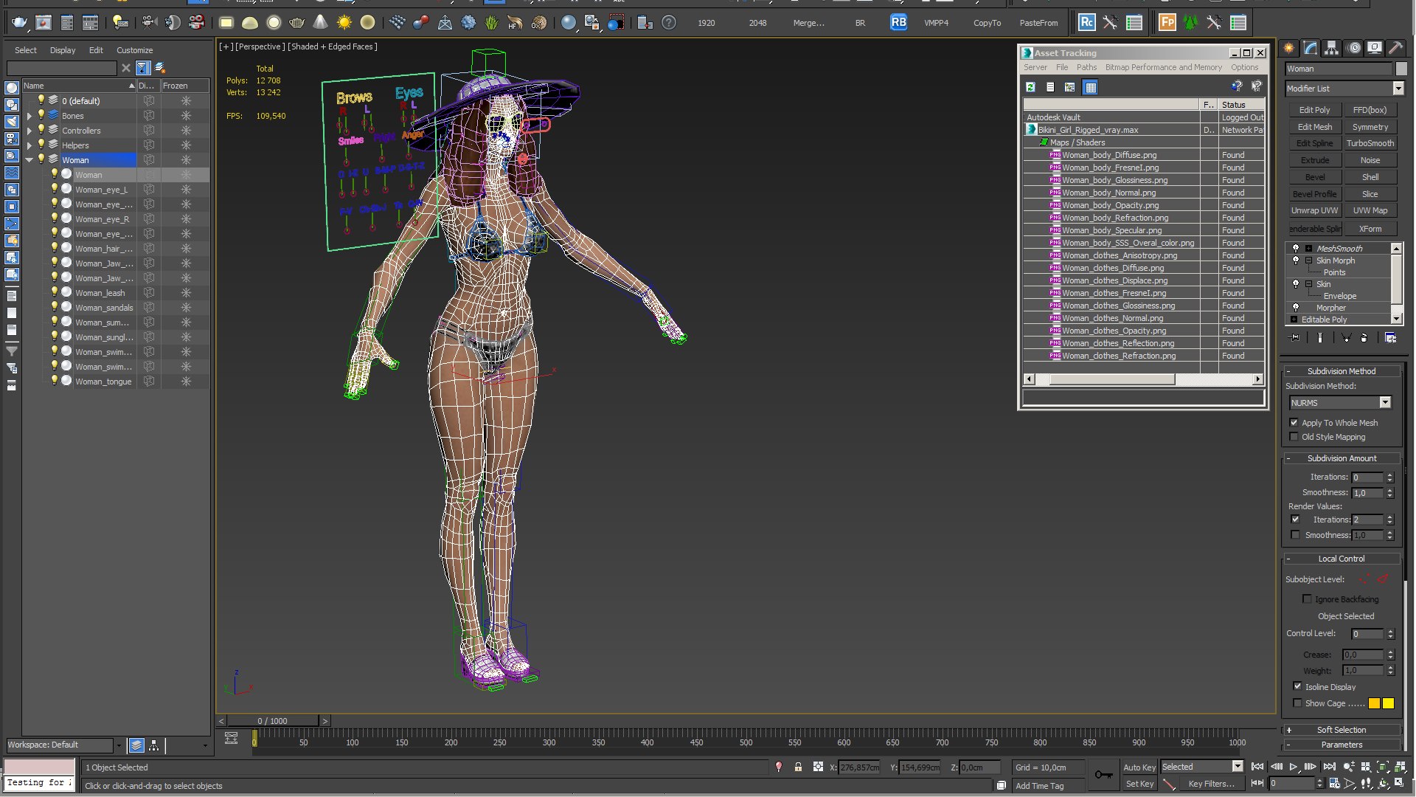The height and width of the screenshot is (797, 1416).
Task: Toggle the selection lock icon
Action: 798,767
